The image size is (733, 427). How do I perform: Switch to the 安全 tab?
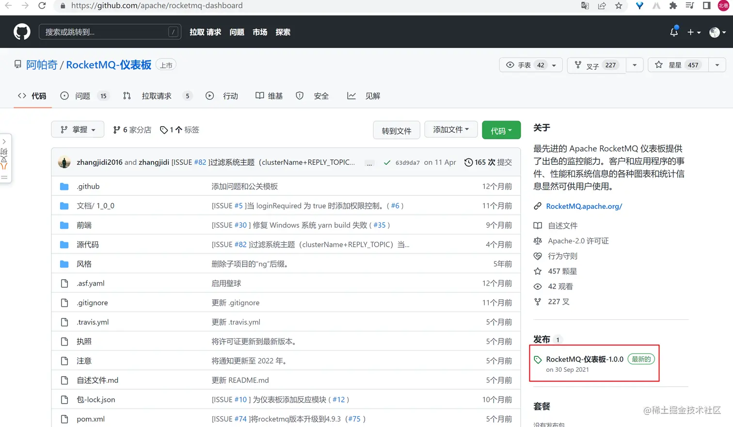[x=312, y=96]
